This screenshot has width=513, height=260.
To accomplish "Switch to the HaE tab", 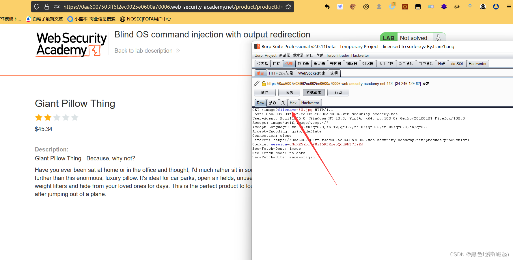I will click(442, 64).
